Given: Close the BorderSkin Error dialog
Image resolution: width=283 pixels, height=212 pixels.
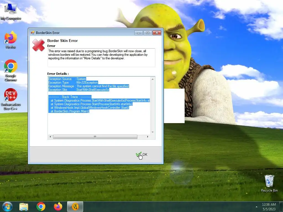Looking at the screenshot, I should click(x=157, y=33).
